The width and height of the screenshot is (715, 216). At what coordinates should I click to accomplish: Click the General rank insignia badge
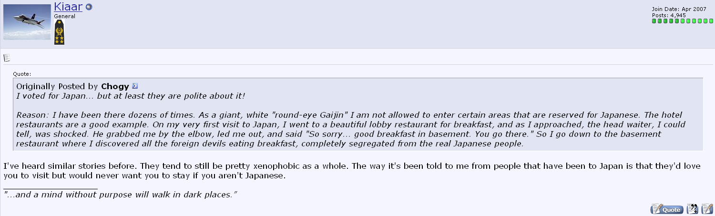coord(59,32)
